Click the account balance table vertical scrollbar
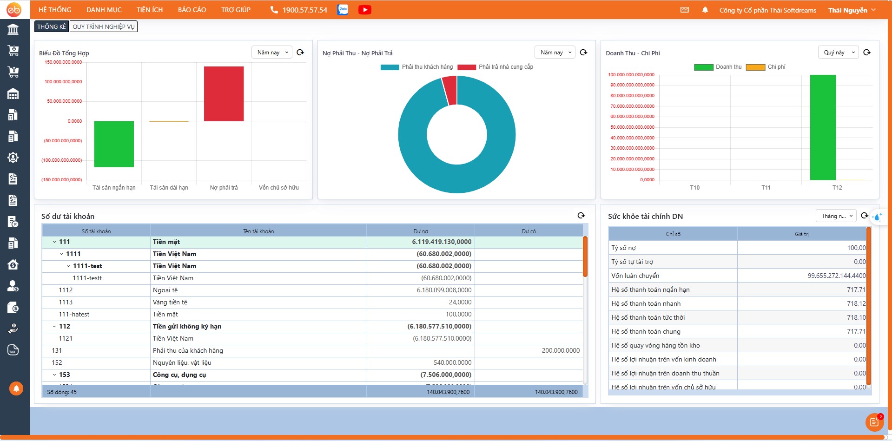This screenshot has width=892, height=441. (585, 257)
